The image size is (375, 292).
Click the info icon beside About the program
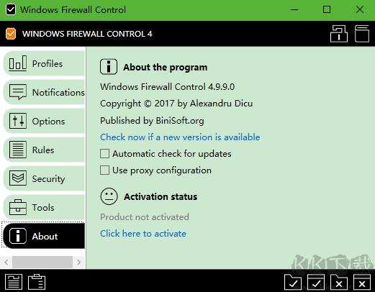click(x=109, y=67)
